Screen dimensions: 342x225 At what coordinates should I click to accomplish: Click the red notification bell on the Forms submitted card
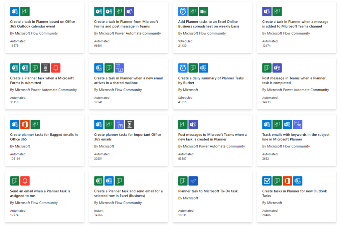click(56, 68)
